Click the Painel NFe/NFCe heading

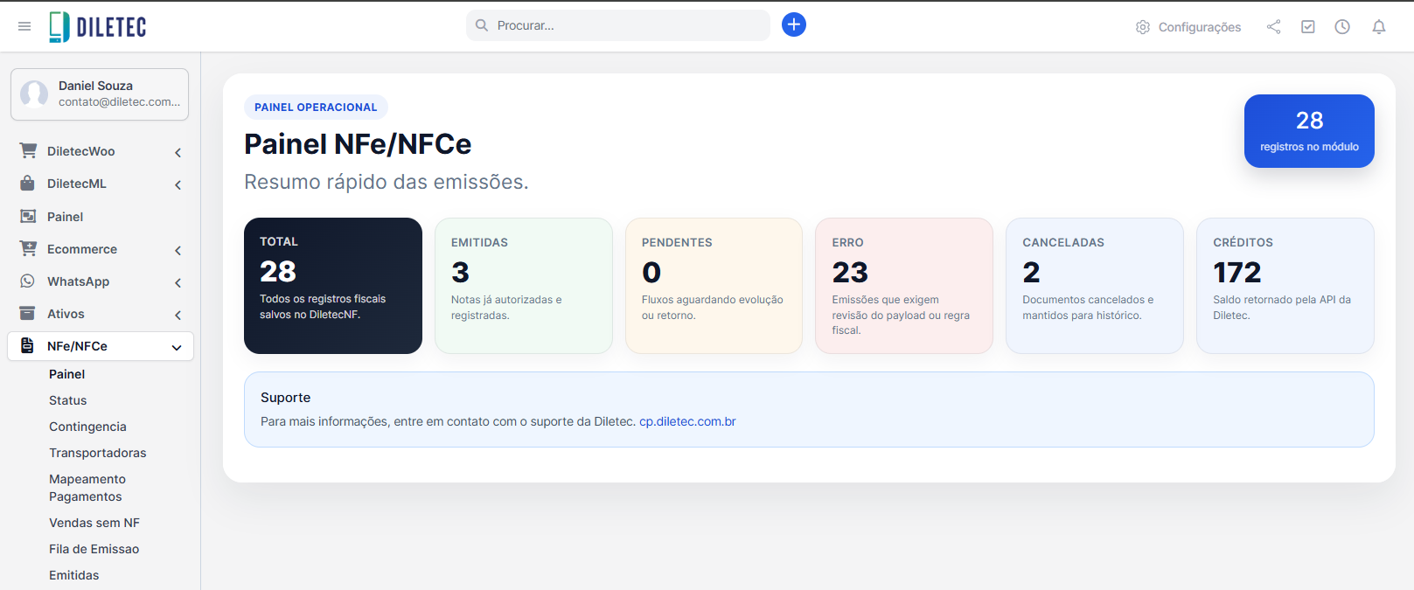point(358,144)
